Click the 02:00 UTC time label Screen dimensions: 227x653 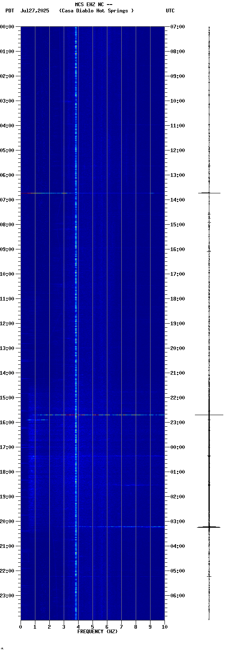point(177,496)
